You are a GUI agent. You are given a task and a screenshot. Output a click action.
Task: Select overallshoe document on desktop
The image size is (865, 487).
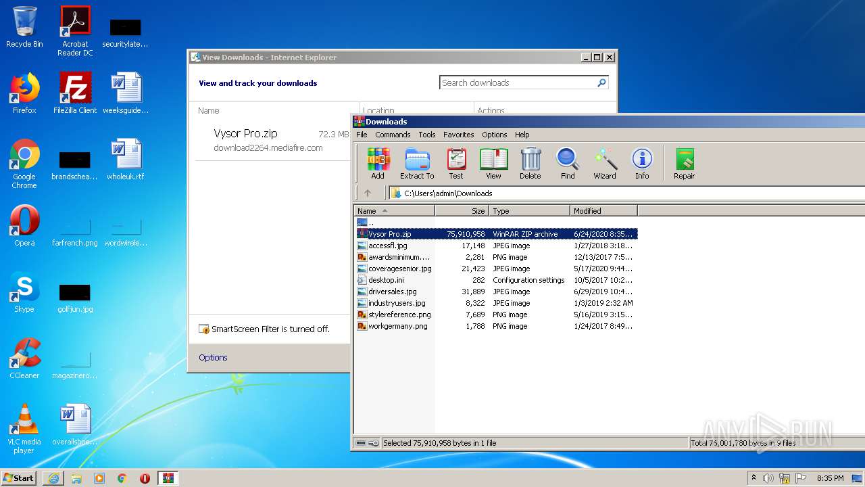pos(75,425)
